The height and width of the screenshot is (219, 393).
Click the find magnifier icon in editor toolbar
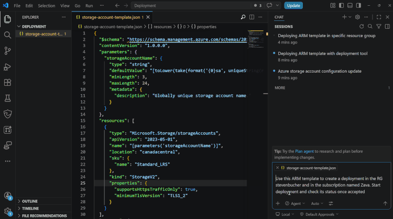[243, 17]
